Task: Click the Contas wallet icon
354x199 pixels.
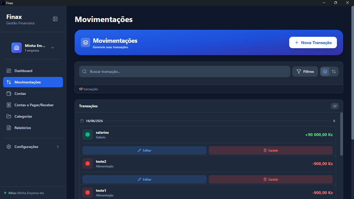Action: click(9, 94)
